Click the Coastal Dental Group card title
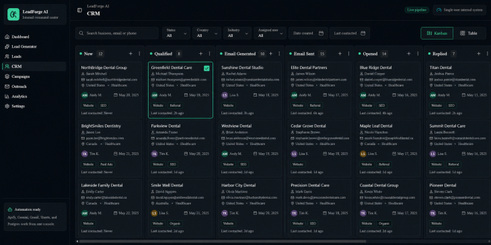 tap(379, 185)
